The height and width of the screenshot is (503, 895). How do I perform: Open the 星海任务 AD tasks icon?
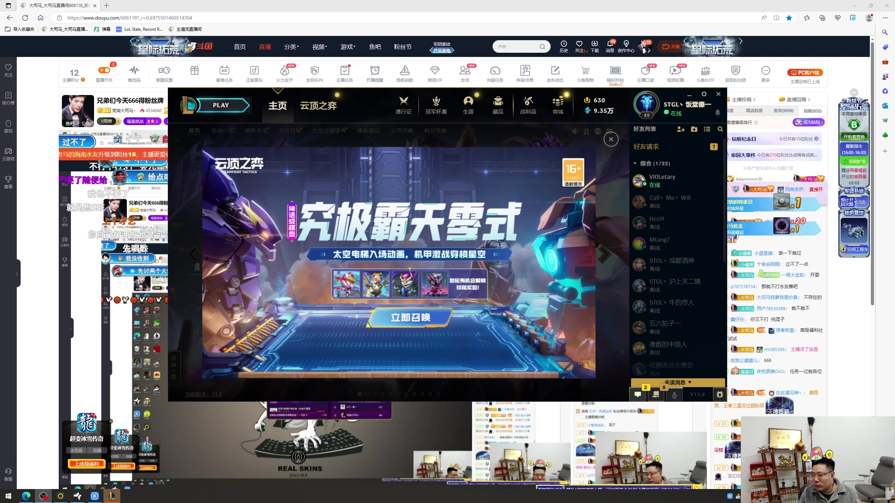[224, 74]
